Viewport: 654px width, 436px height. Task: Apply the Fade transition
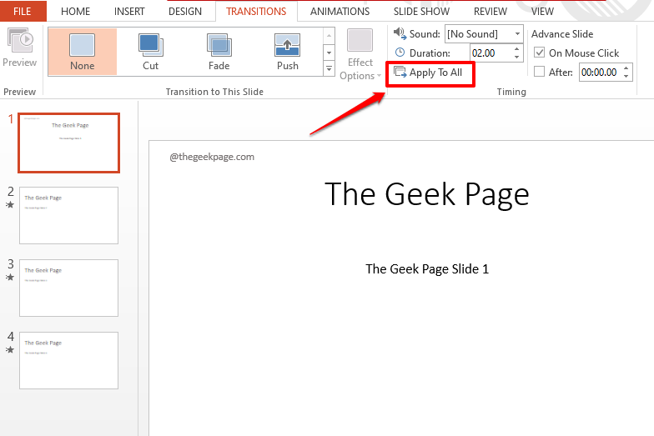point(219,52)
